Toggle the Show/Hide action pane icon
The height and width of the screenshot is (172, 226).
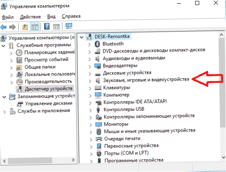click(56, 26)
